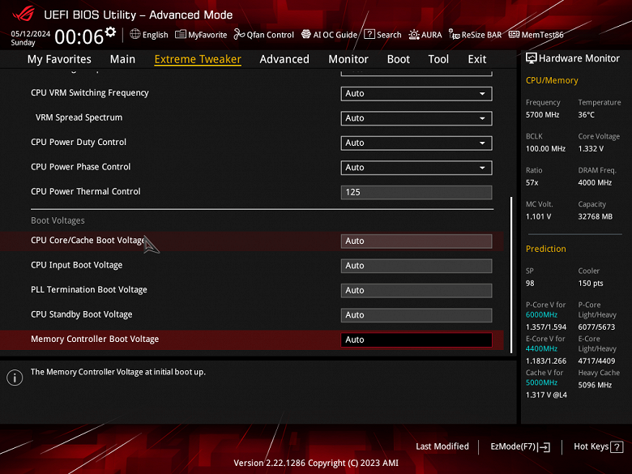This screenshot has width=632, height=474.
Task: Switch to My Favorites tab
Action: point(59,59)
